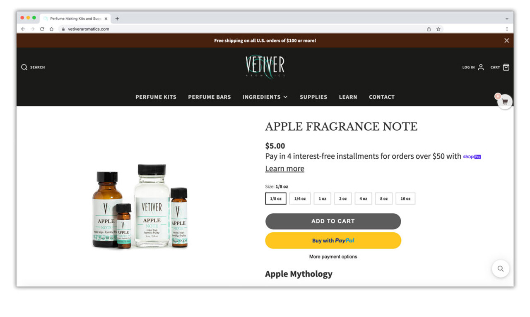
Task: Click the Add to Cart button
Action: click(x=333, y=221)
